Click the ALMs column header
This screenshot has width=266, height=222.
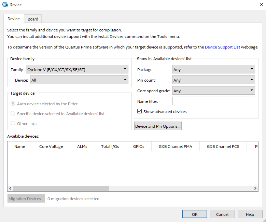[82, 147]
